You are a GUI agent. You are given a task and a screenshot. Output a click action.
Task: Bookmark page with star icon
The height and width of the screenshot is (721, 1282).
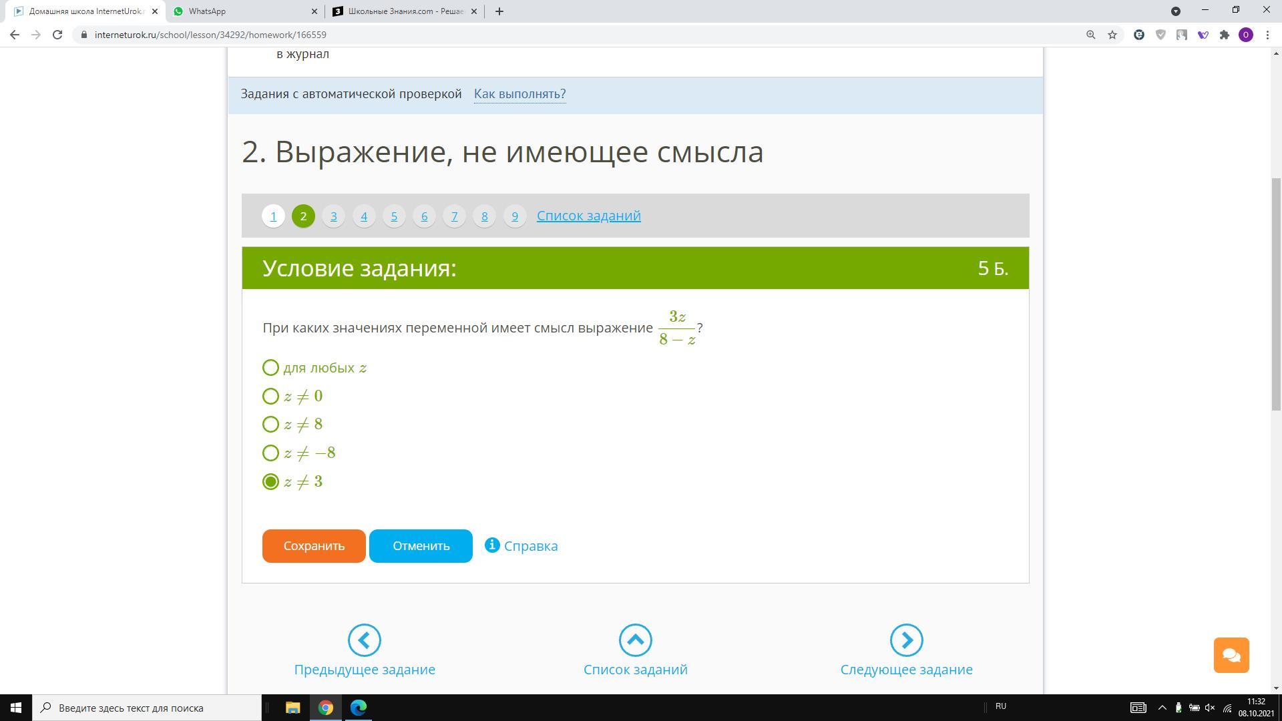tap(1112, 35)
